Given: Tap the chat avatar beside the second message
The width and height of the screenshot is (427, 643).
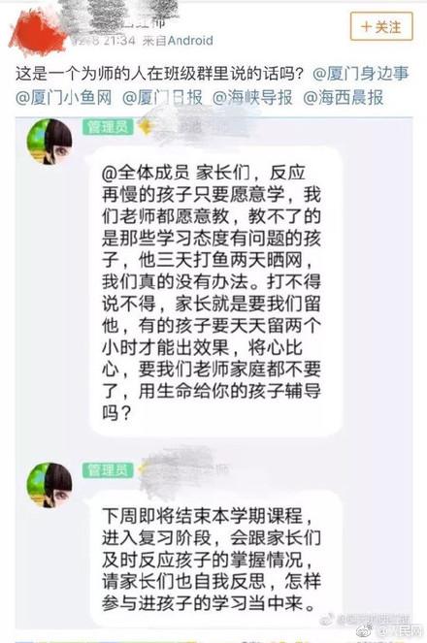Looking at the screenshot, I should click(49, 486).
